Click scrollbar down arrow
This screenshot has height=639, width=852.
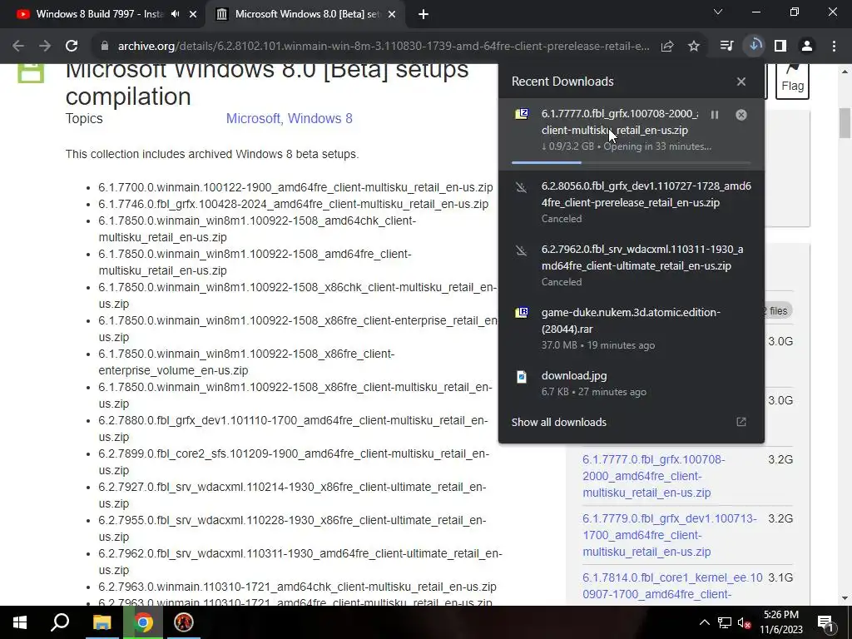tap(845, 598)
